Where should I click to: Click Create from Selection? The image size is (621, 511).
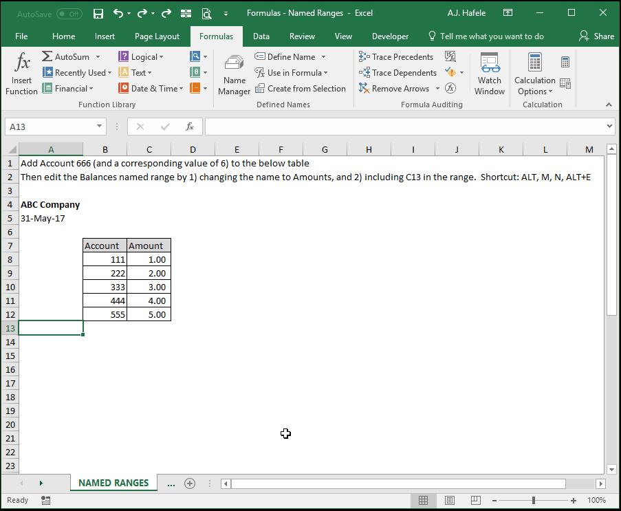[301, 88]
